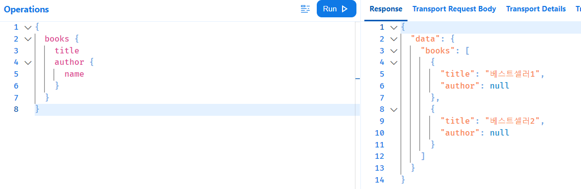Click the "author" key on response line 6
Image resolution: width=581 pixels, height=189 pixels.
460,86
